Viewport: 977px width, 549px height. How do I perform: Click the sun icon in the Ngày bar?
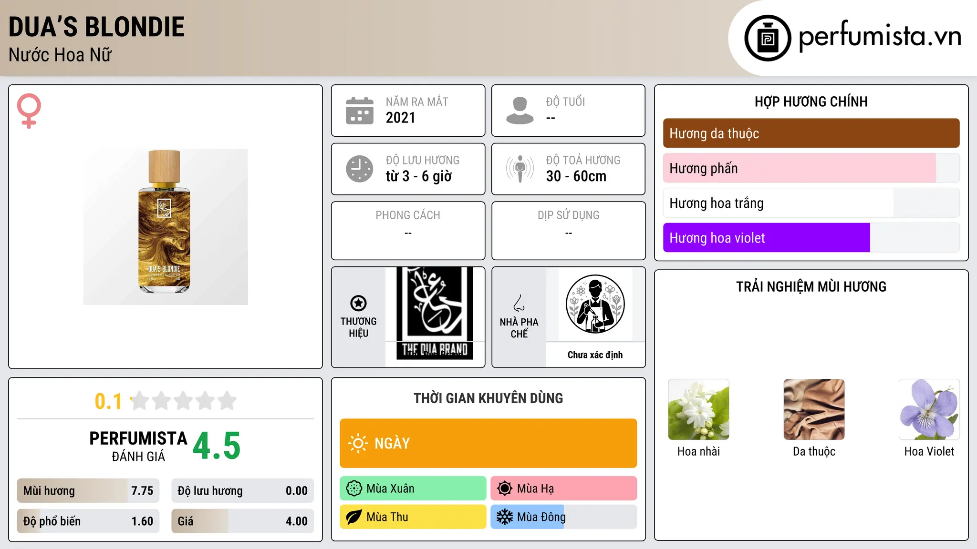[x=358, y=443]
